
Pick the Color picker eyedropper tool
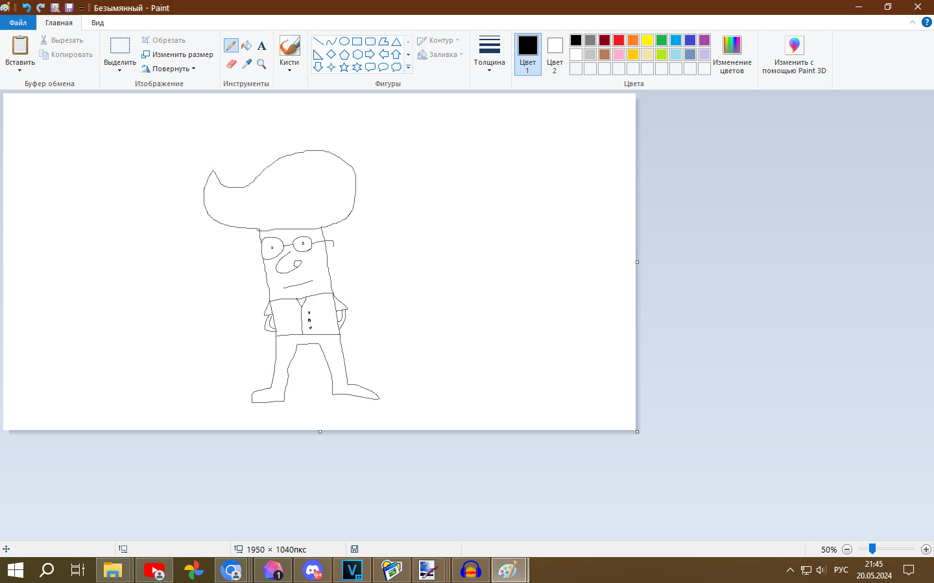pyautogui.click(x=246, y=63)
